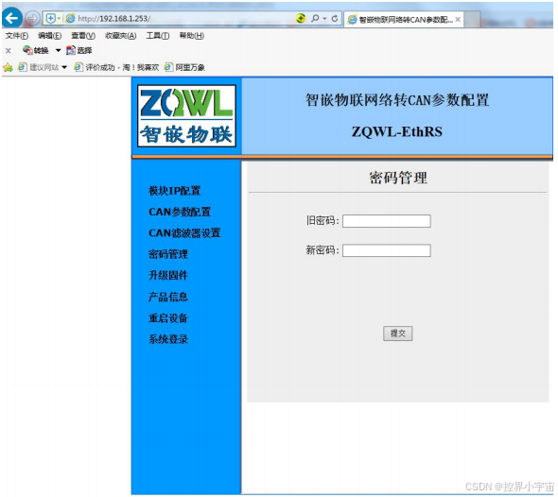Open the shield icon dropdown arrow
558x497 pixels.
pyautogui.click(x=59, y=19)
